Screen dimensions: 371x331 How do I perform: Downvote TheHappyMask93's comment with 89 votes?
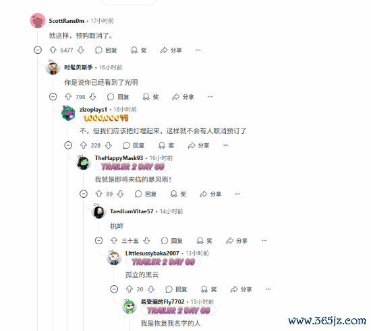[x=121, y=194]
